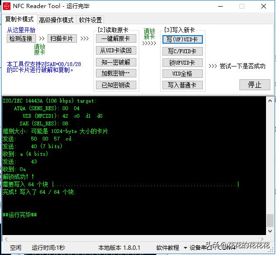Open the 软件设置 tab

90,20
